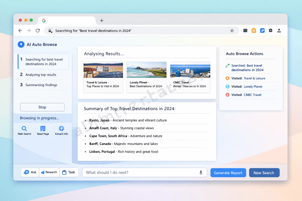
Task: Click the Stop button
Action: coord(42,107)
